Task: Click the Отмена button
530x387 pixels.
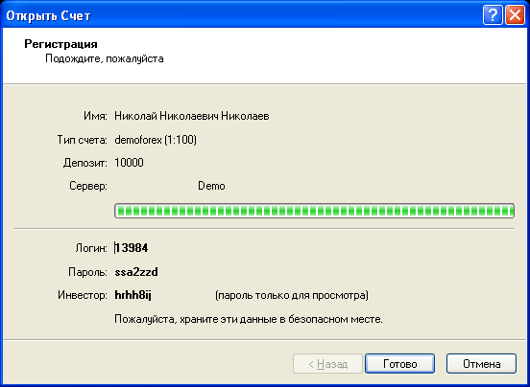Action: coord(481,364)
